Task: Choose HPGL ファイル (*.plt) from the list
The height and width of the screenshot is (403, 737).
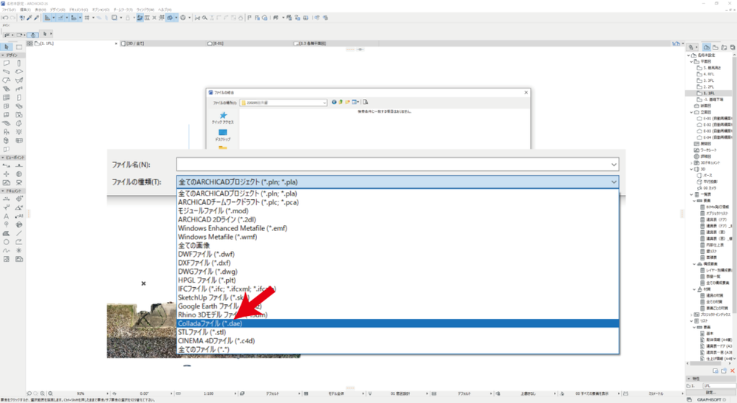Action: [397, 280]
